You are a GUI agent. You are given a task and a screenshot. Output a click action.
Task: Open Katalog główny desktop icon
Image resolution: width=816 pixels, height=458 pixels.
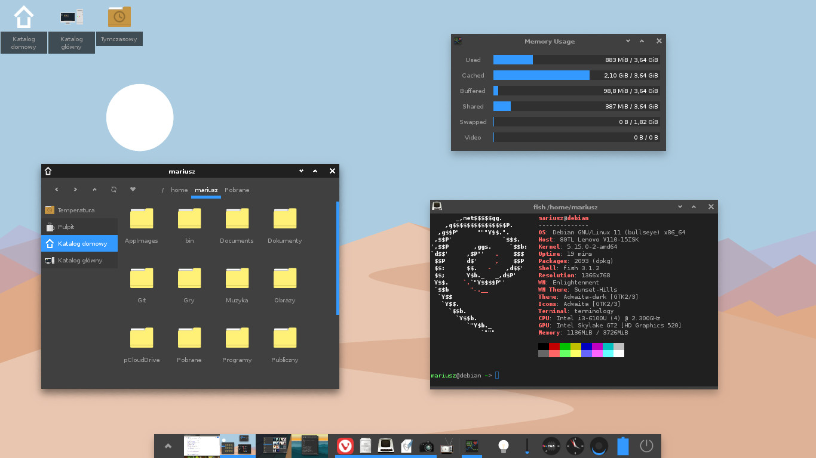pos(72,28)
